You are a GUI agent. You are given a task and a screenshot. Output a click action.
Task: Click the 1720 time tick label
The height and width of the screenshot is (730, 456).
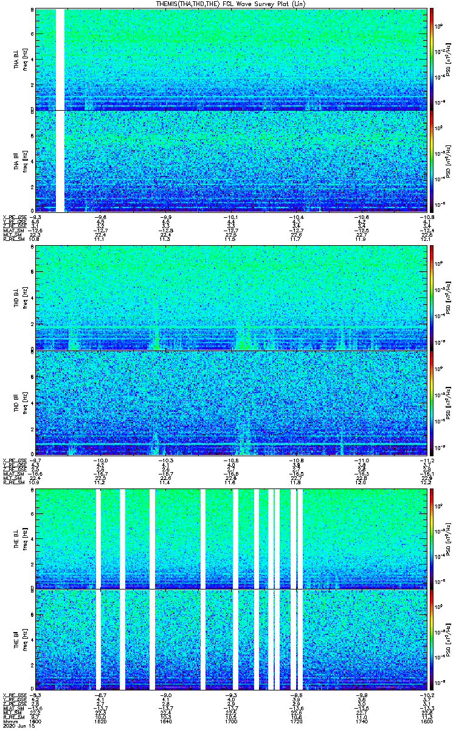[297, 721]
